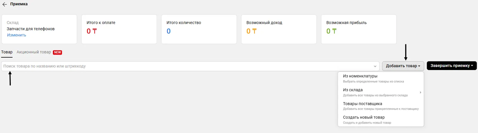Expand the Из склада submenu arrow
Screen dimensions: 478x133
pos(420,92)
